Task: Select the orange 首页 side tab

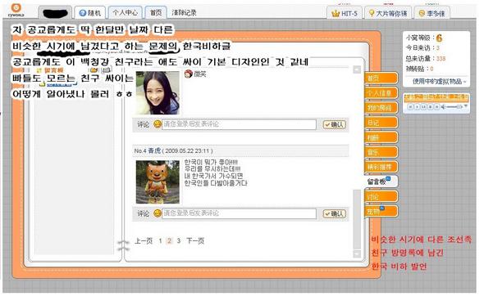Action: [381, 78]
